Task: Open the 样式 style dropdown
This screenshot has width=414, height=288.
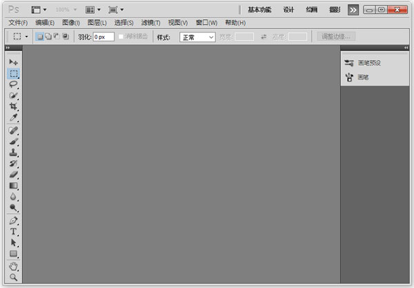Action: 197,37
